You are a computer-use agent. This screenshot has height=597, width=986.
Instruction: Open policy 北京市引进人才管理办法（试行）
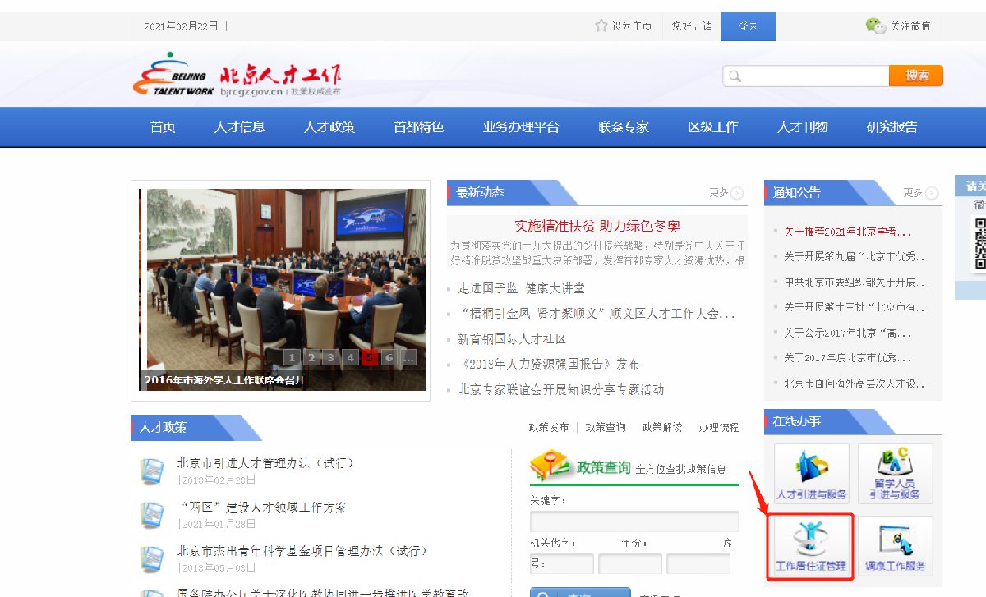(266, 463)
